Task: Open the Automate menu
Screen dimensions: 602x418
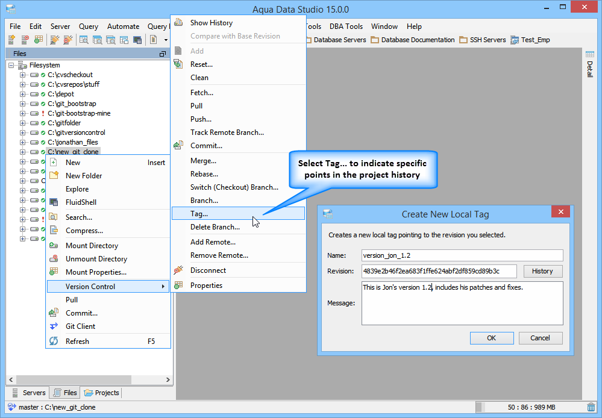Action: tap(123, 26)
